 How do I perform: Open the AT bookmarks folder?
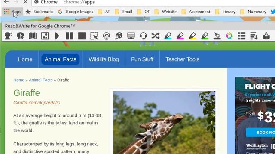[104, 12]
